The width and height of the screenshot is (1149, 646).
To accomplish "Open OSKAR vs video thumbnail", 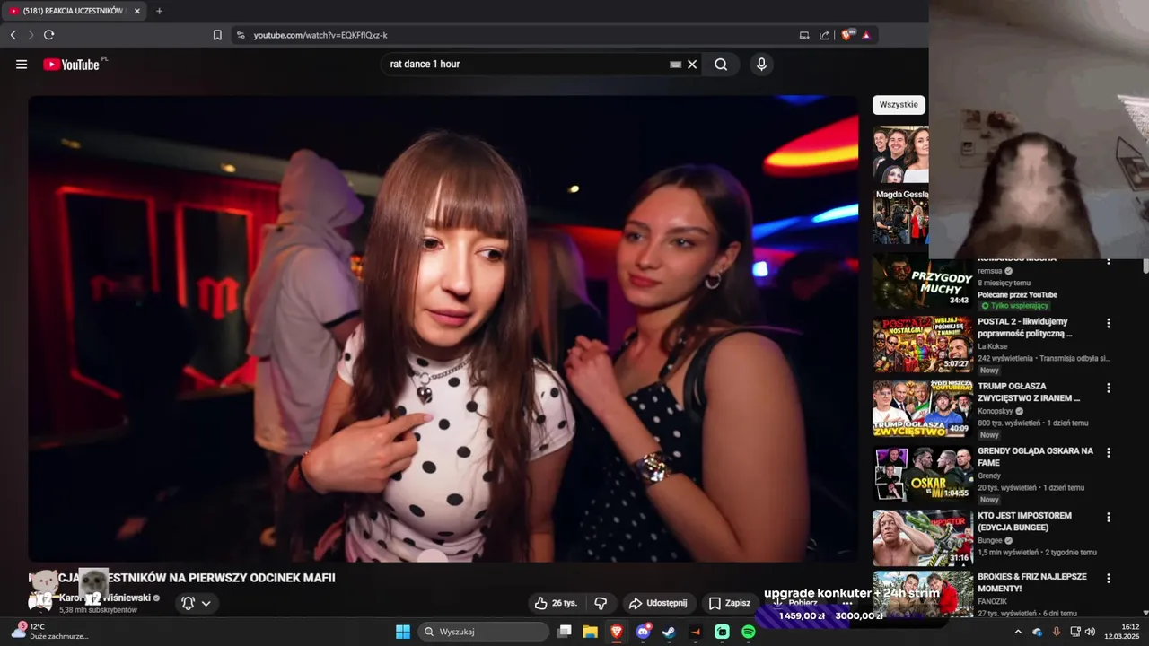I will point(923,473).
